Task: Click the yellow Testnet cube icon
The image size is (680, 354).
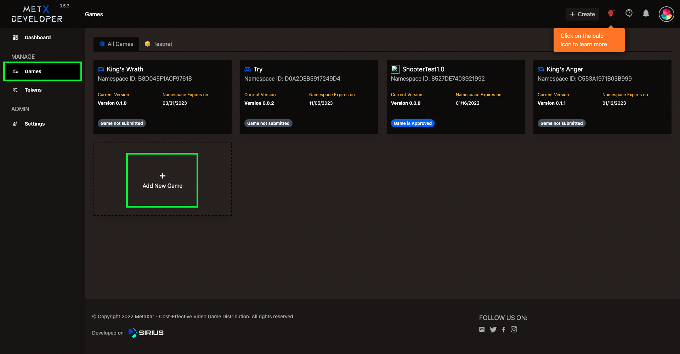Action: tap(148, 44)
